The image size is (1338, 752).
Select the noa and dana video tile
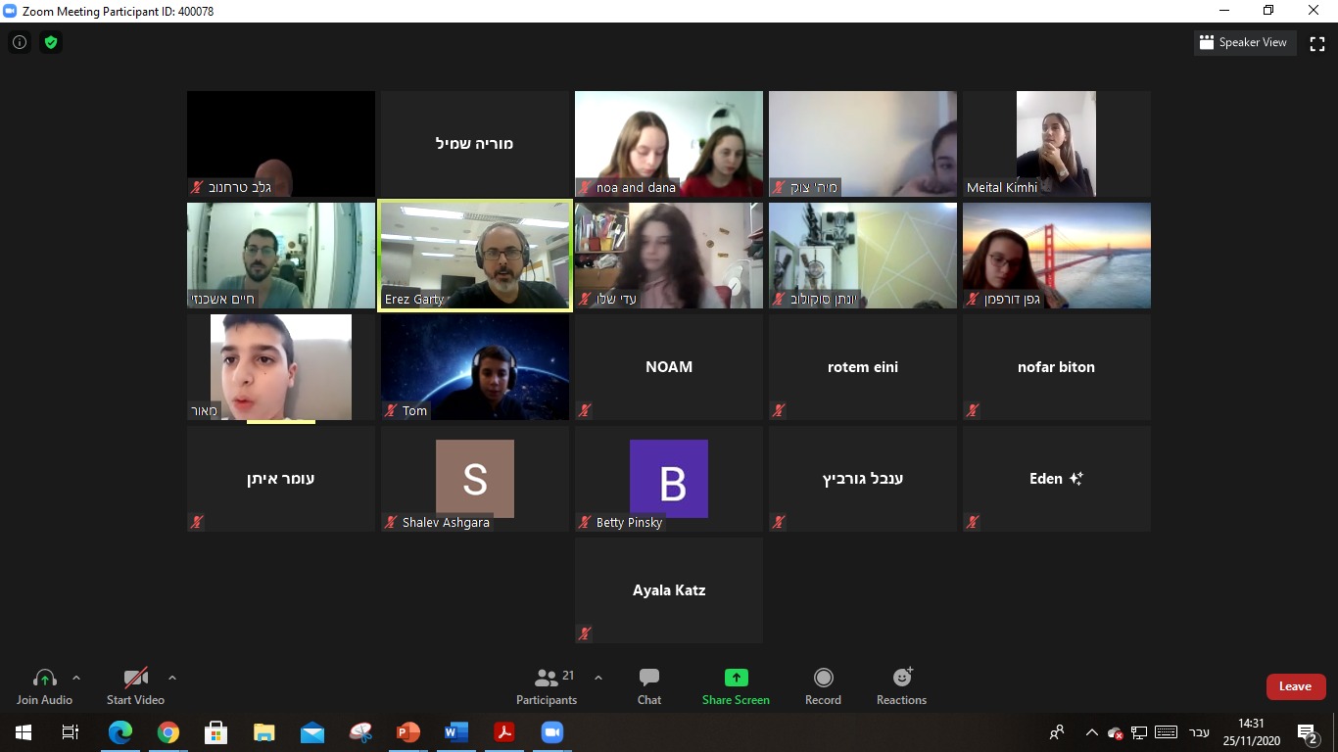669,144
